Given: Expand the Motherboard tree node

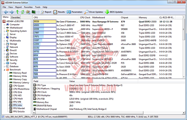Looking at the screenshot, I should point(4,28).
